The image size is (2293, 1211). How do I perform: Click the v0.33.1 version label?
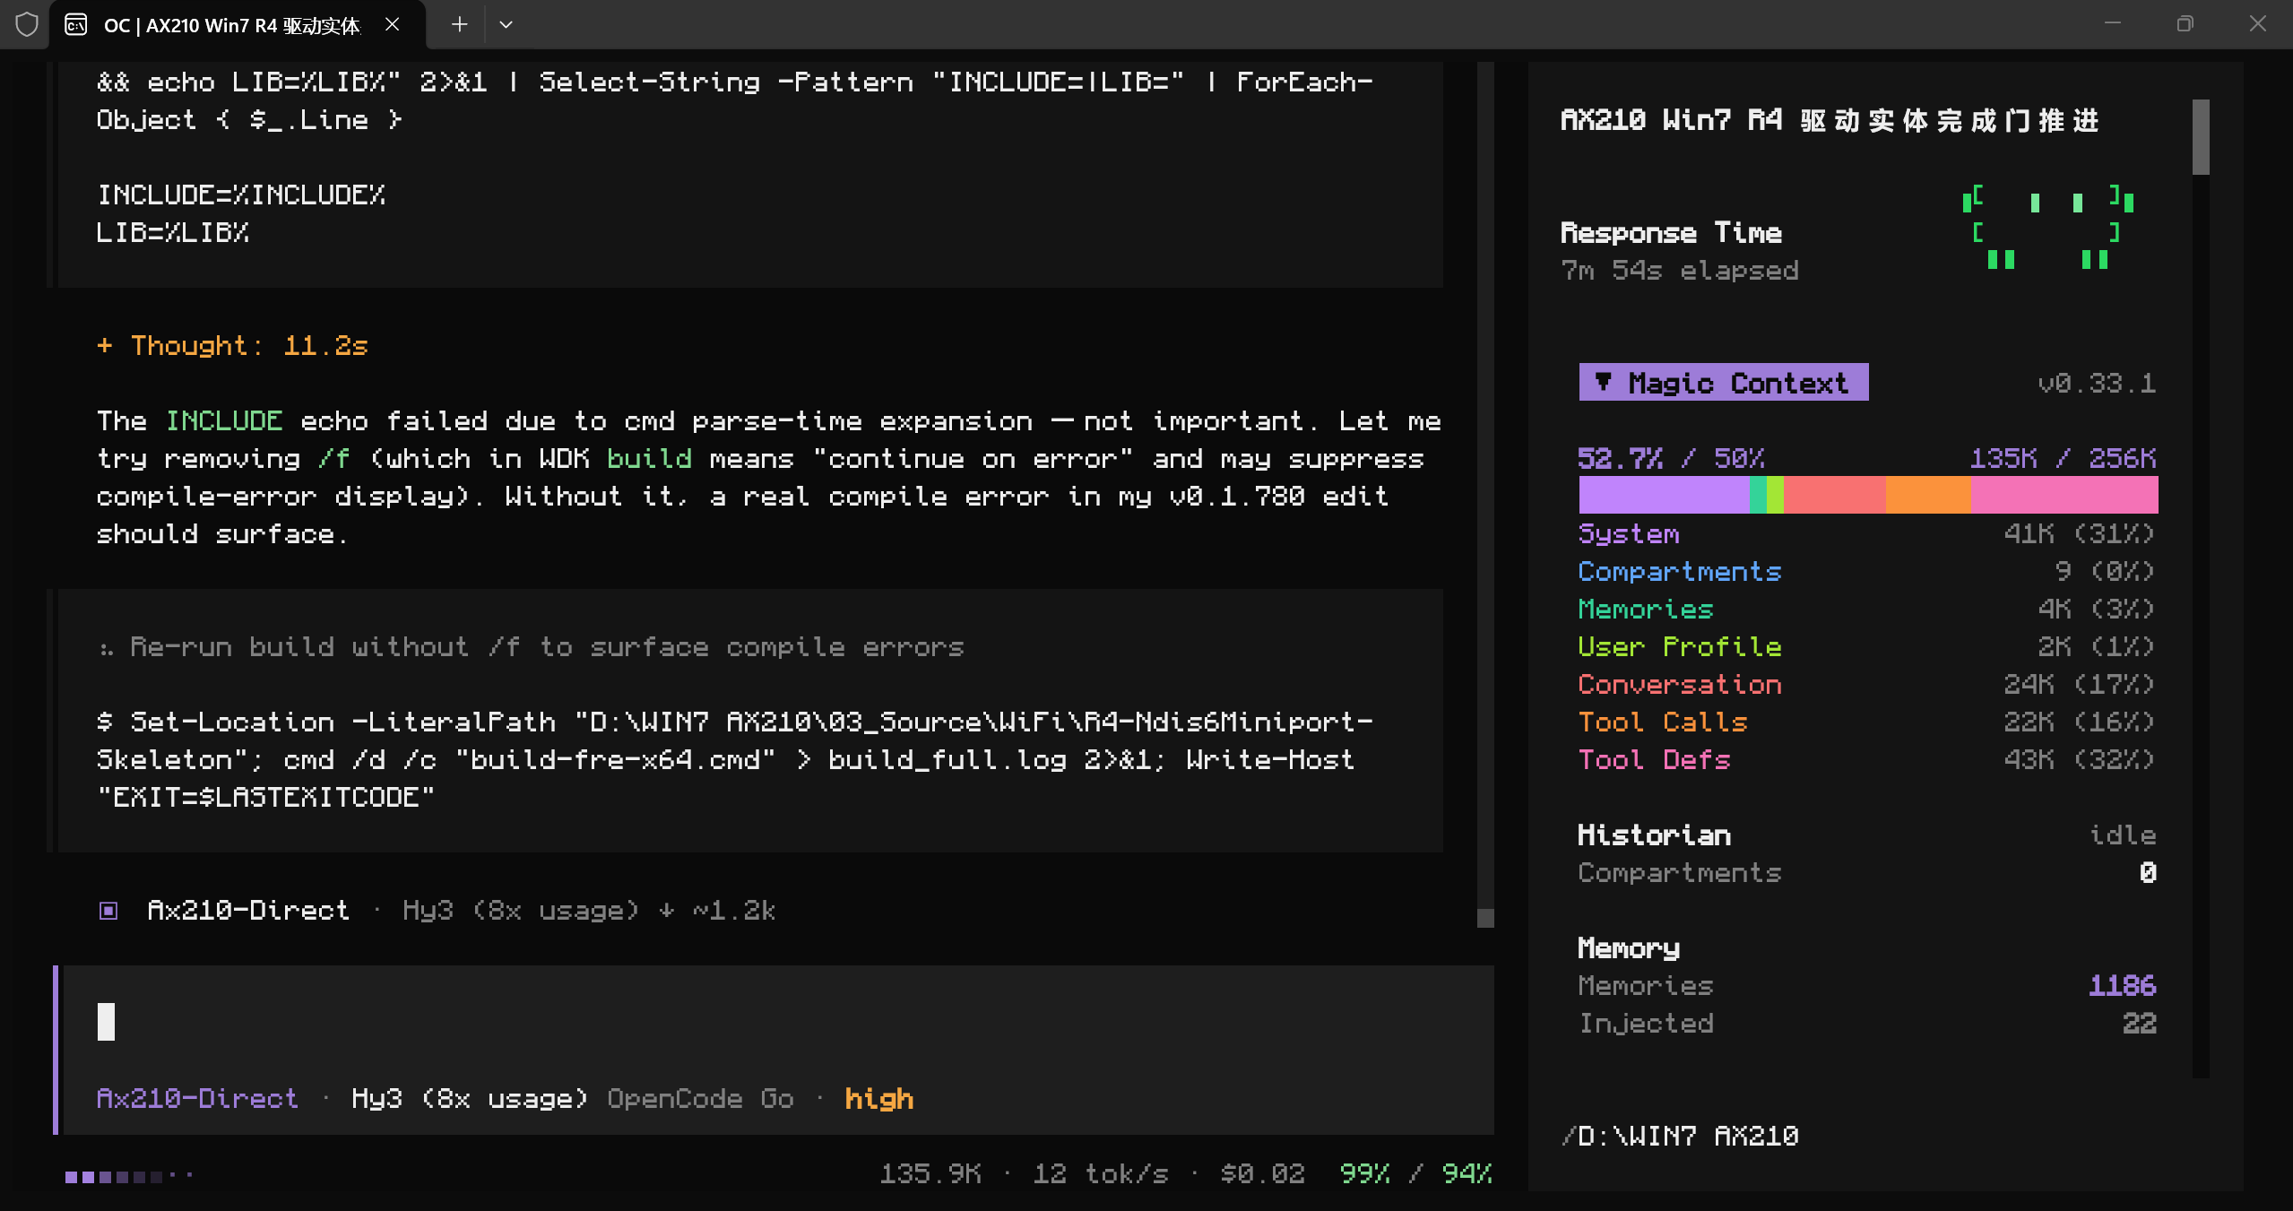(x=2097, y=383)
